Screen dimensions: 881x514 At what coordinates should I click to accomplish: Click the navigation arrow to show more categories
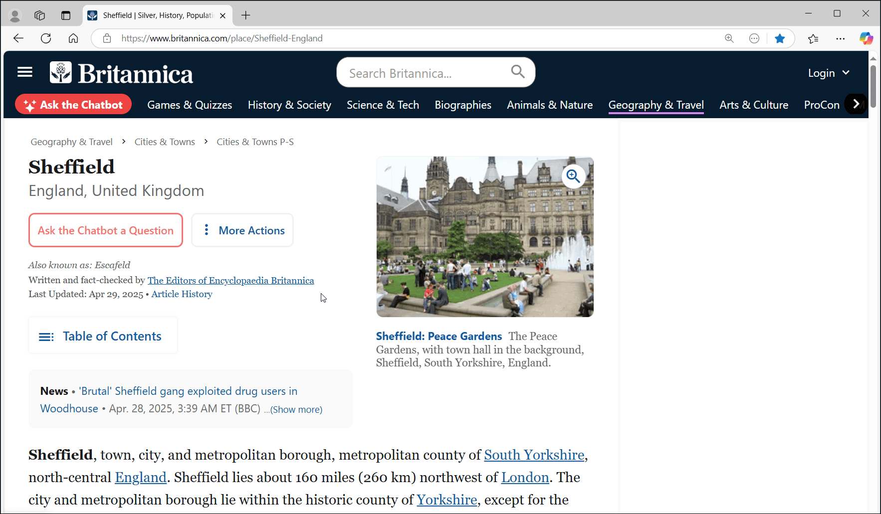856,104
